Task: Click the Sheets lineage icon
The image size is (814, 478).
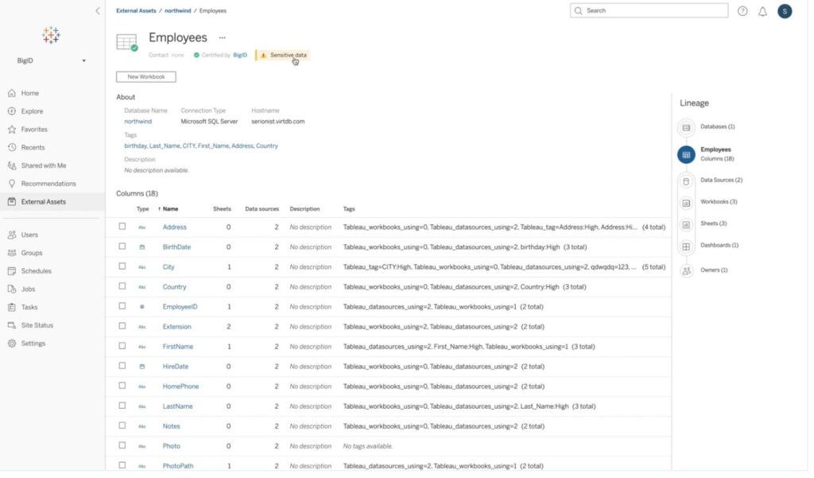Action: click(686, 224)
